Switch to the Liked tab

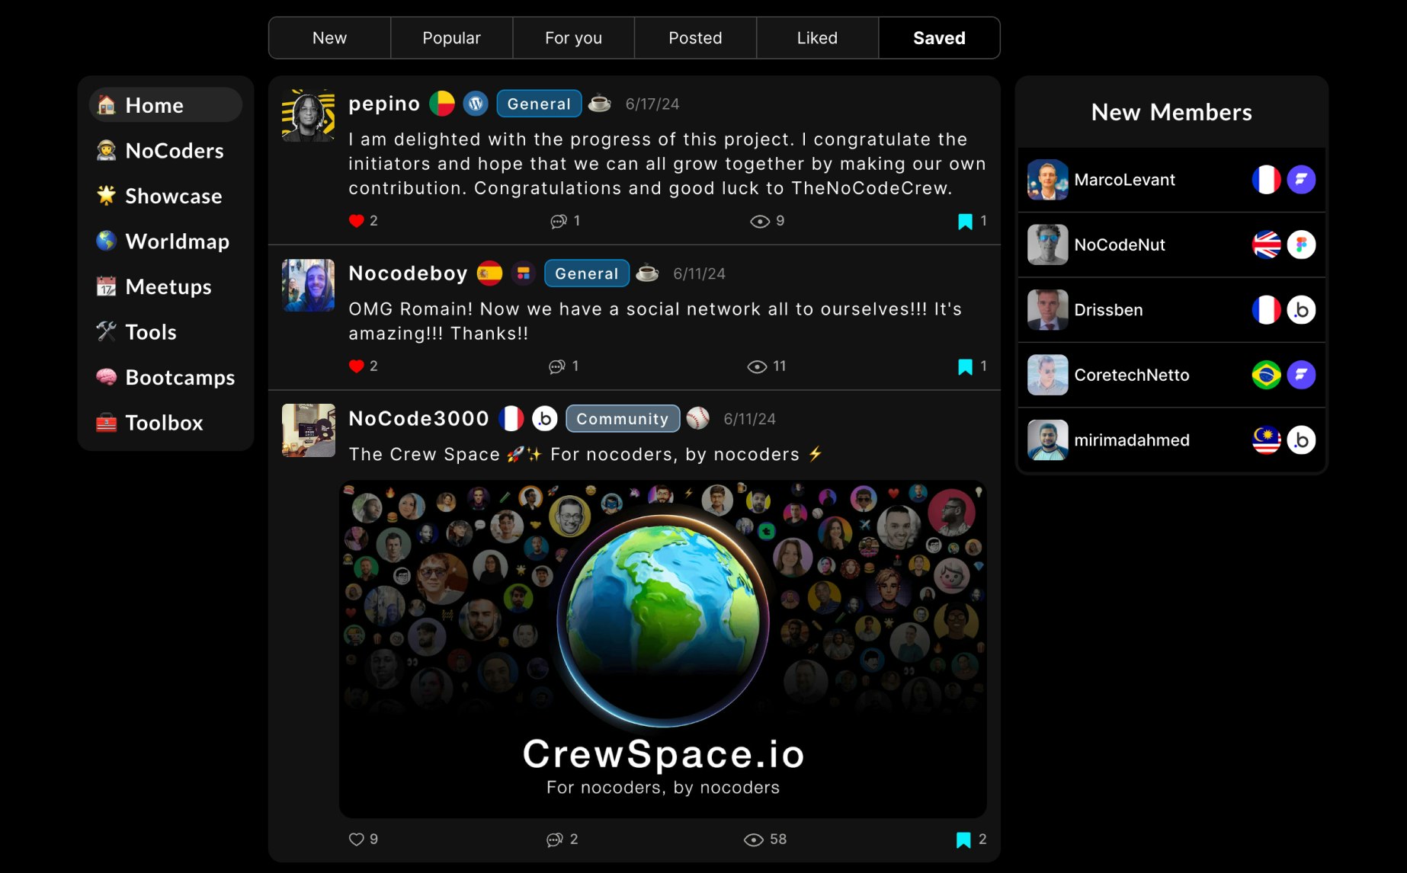(x=817, y=38)
